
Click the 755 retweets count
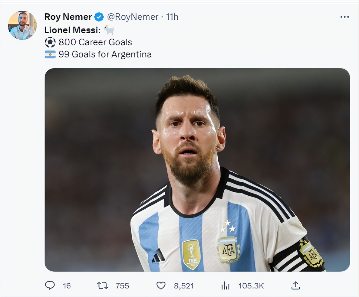click(122, 286)
